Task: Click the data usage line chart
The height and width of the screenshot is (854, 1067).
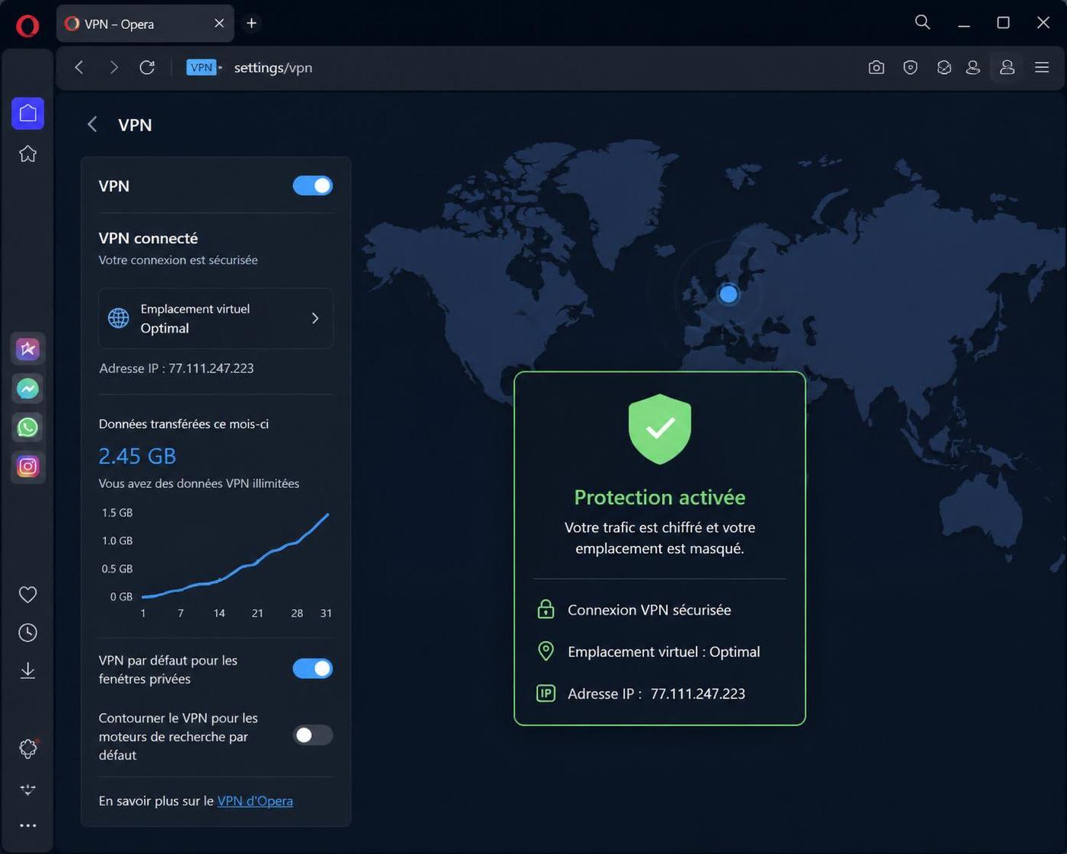Action: (236, 556)
